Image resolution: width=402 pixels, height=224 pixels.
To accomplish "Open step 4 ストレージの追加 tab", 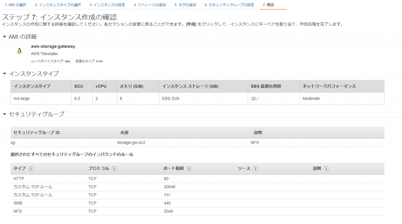I will [150, 5].
